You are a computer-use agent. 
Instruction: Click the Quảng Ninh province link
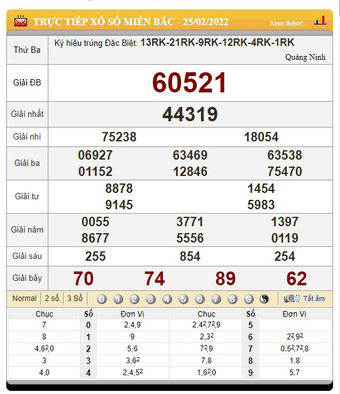point(305,57)
